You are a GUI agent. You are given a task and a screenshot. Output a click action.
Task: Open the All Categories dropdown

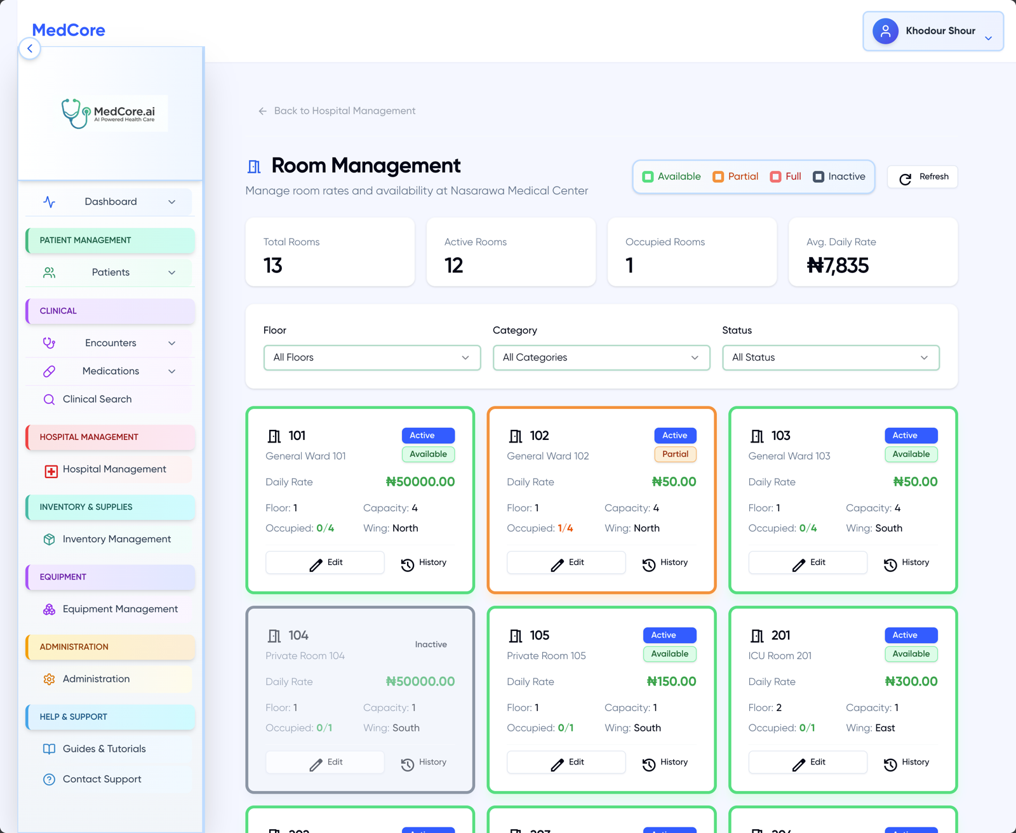(601, 357)
